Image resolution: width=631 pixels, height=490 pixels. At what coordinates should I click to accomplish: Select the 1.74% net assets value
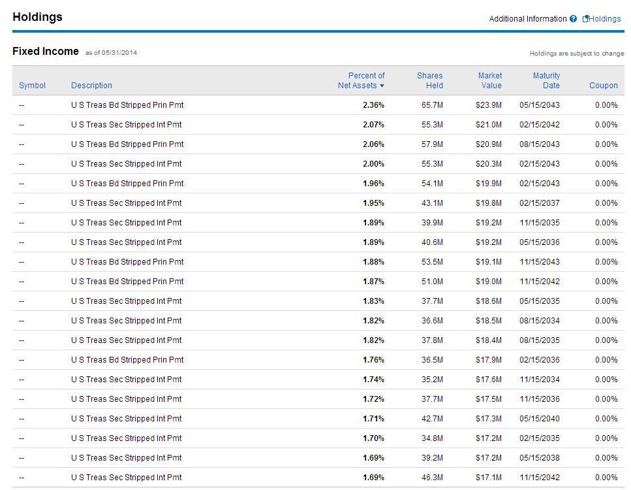pos(373,380)
